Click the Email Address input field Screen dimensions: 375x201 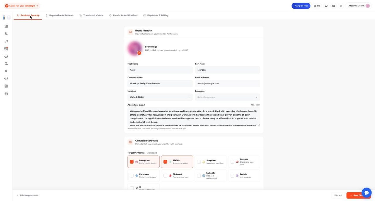tap(228, 83)
